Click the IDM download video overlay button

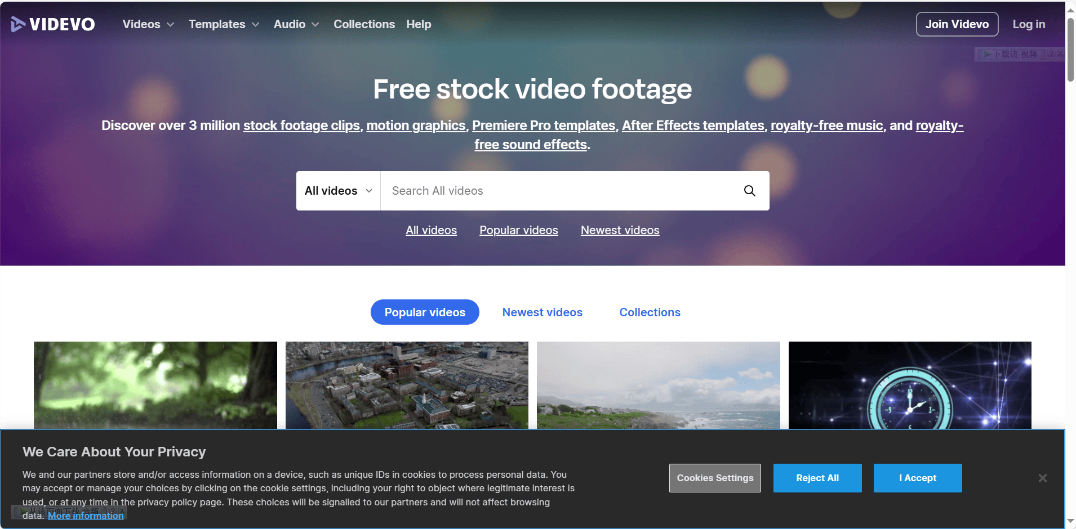pyautogui.click(x=1011, y=54)
